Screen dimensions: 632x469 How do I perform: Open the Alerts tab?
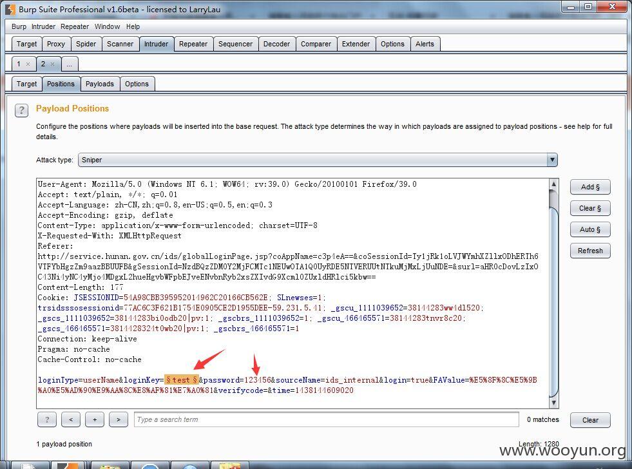click(425, 44)
